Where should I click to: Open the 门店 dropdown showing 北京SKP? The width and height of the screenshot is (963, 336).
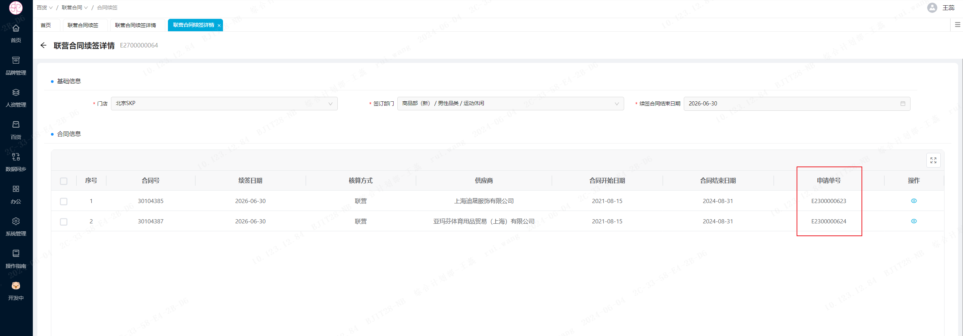point(224,104)
